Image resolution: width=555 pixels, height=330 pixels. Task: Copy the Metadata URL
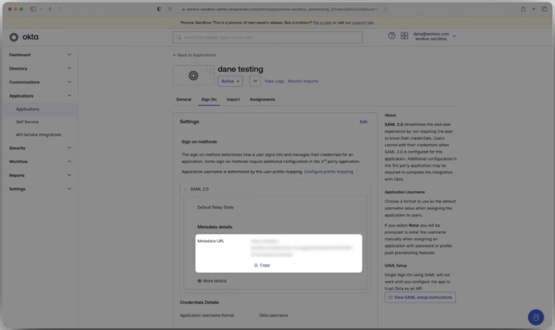coord(262,265)
